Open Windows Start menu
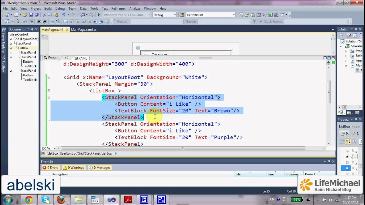This screenshot has height=205, width=365. click(x=7, y=200)
